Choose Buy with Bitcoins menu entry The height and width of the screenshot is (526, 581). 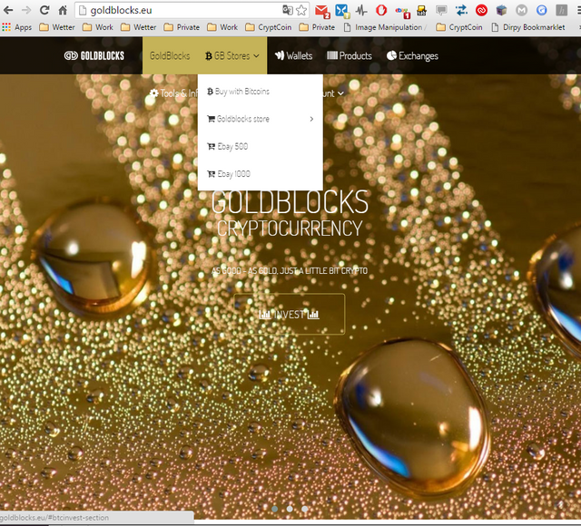pyautogui.click(x=261, y=92)
